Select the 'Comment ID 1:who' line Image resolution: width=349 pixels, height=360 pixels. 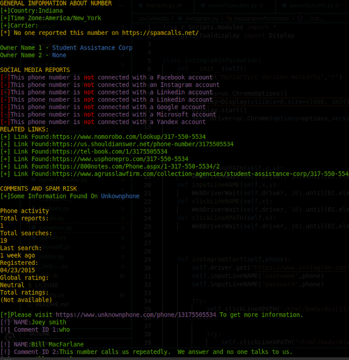tap(35, 330)
